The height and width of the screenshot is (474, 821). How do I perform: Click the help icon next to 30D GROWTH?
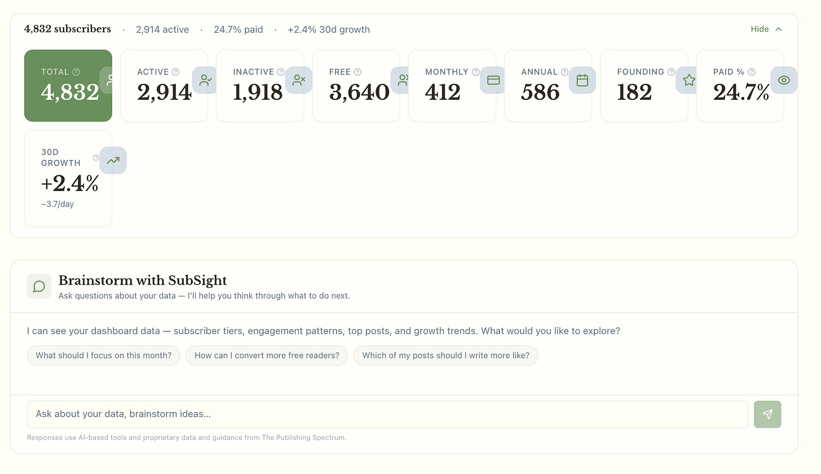96,158
